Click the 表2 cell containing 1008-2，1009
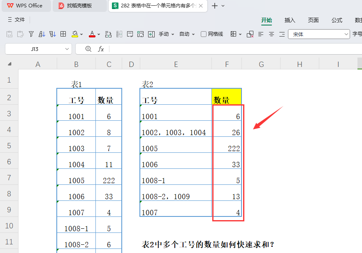 point(176,193)
